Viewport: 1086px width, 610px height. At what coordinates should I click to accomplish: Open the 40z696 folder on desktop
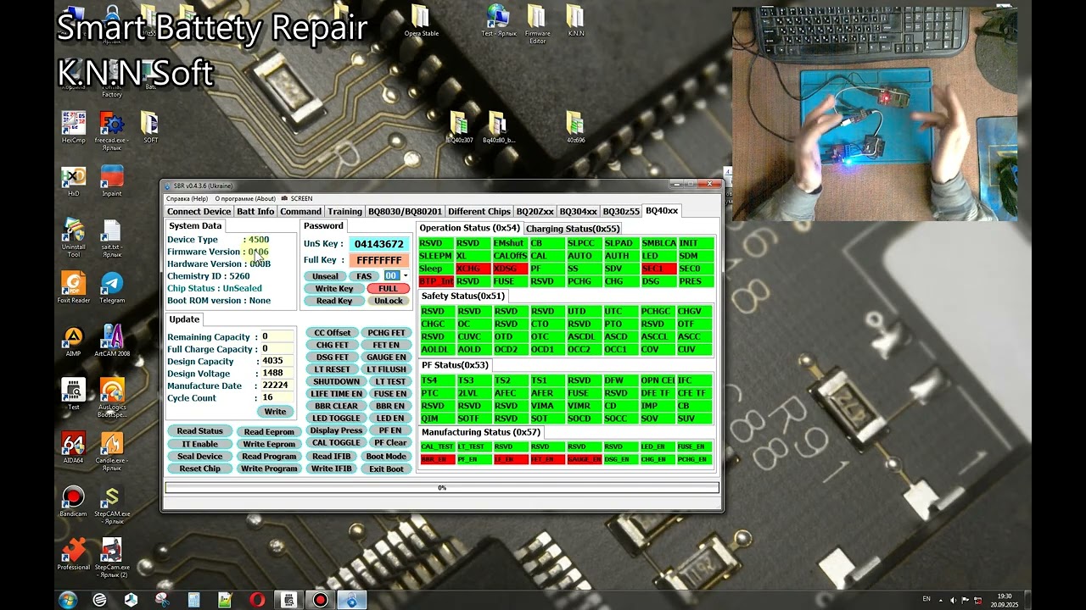point(575,127)
